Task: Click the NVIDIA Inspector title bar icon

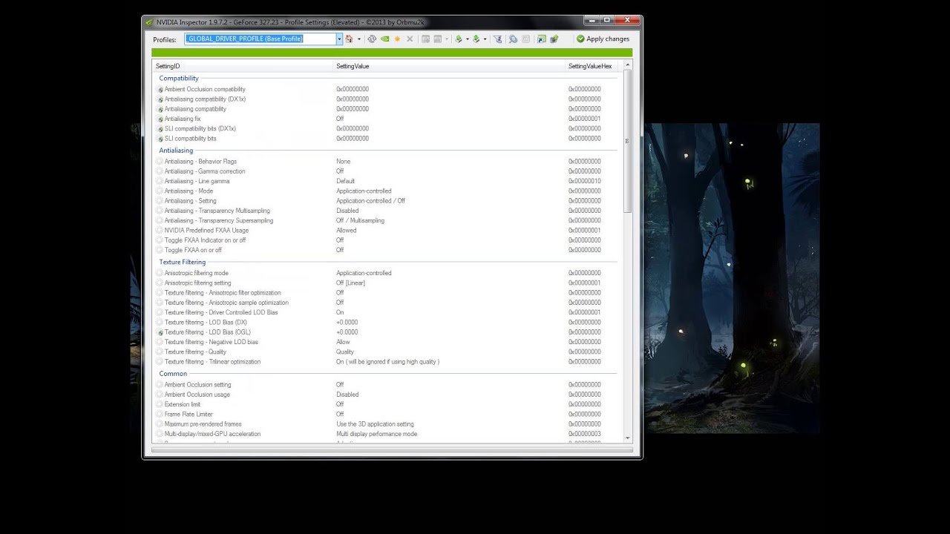Action: 149,22
